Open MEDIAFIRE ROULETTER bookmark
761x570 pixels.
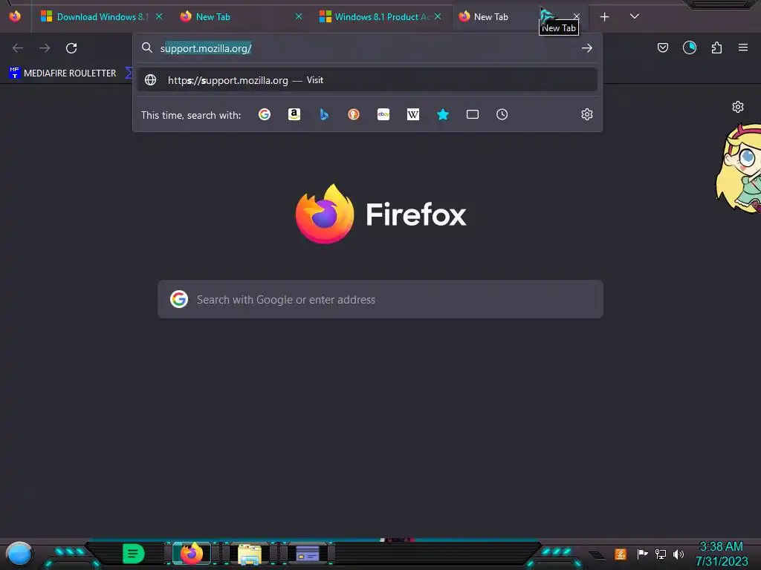point(63,73)
